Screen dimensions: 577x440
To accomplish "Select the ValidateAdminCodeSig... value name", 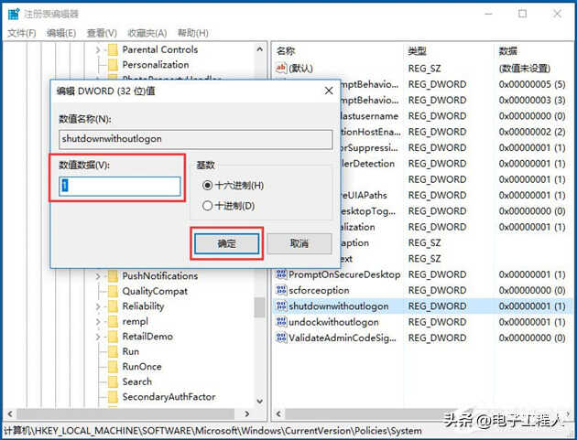I will 343,338.
